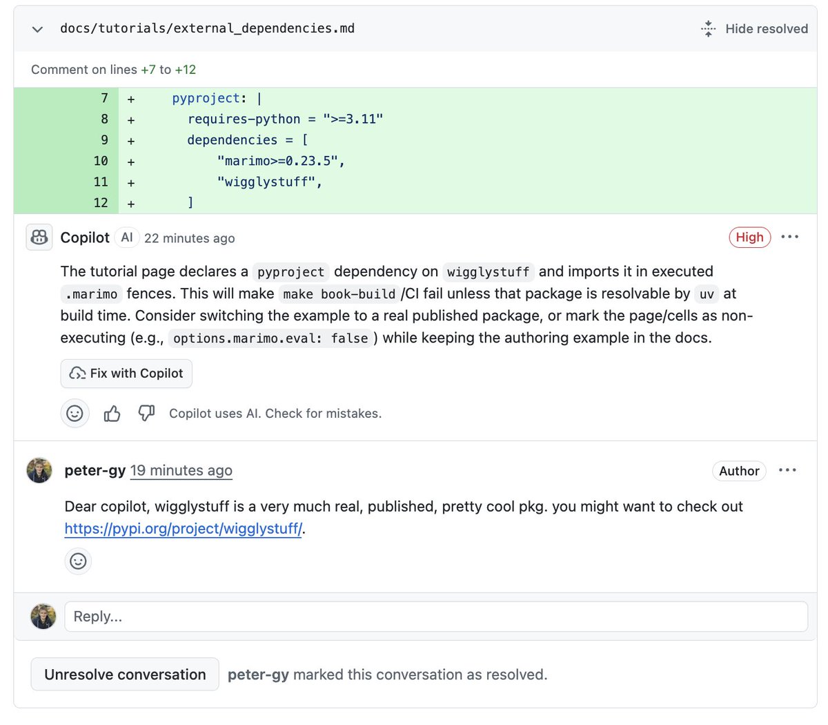Click the Author badge
The height and width of the screenshot is (725, 828).
(739, 471)
